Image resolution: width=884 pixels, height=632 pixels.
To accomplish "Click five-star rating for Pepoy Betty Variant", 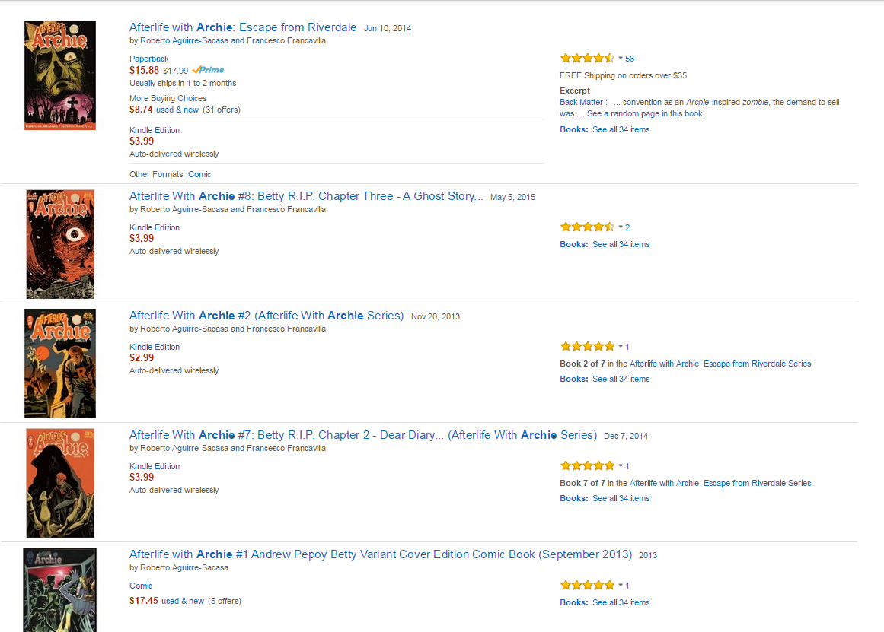I will click(x=587, y=585).
